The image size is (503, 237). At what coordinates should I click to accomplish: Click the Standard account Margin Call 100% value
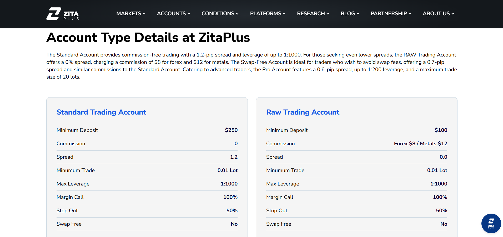coord(230,197)
